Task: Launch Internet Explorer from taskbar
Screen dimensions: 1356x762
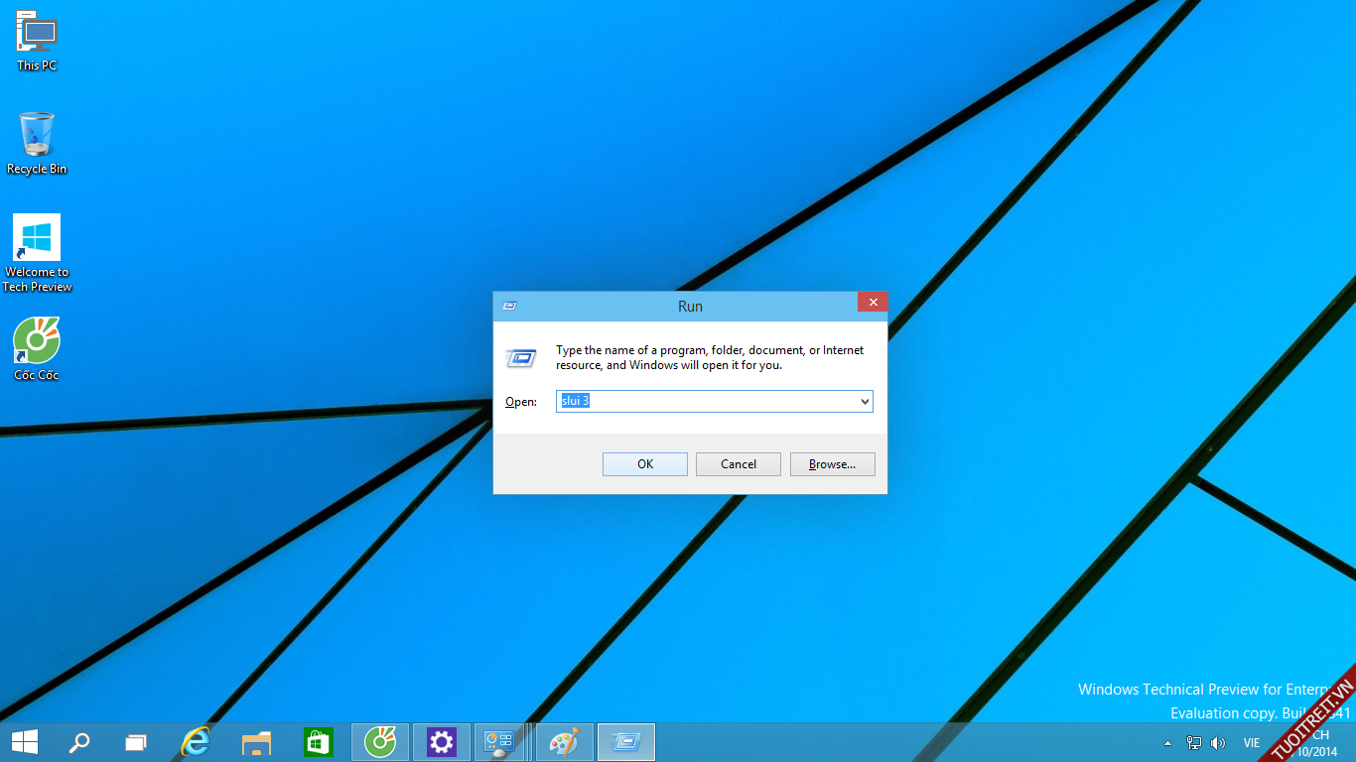Action: pyautogui.click(x=197, y=742)
